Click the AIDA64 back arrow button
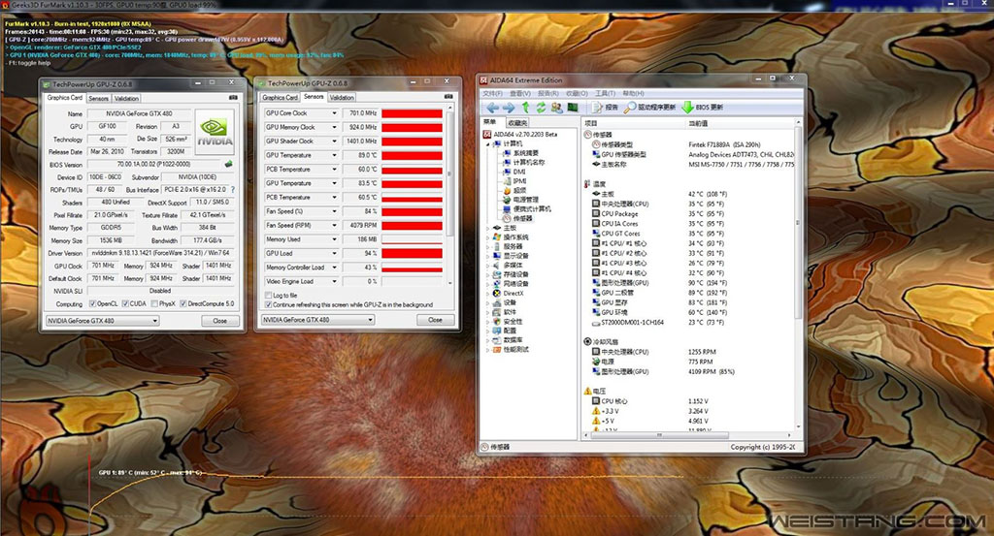The image size is (994, 536). (492, 107)
